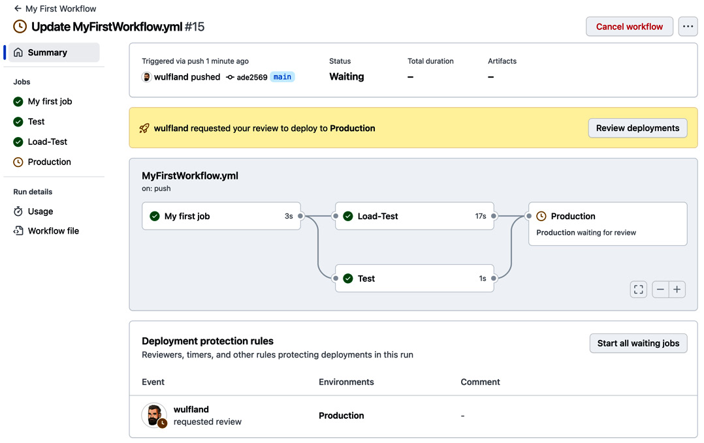Click the workflow status clock icon beside title
Screen dimensions: 704x443
[x=20, y=27]
